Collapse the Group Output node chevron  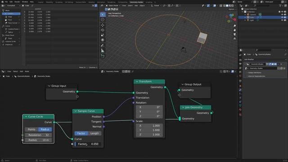tap(183, 84)
